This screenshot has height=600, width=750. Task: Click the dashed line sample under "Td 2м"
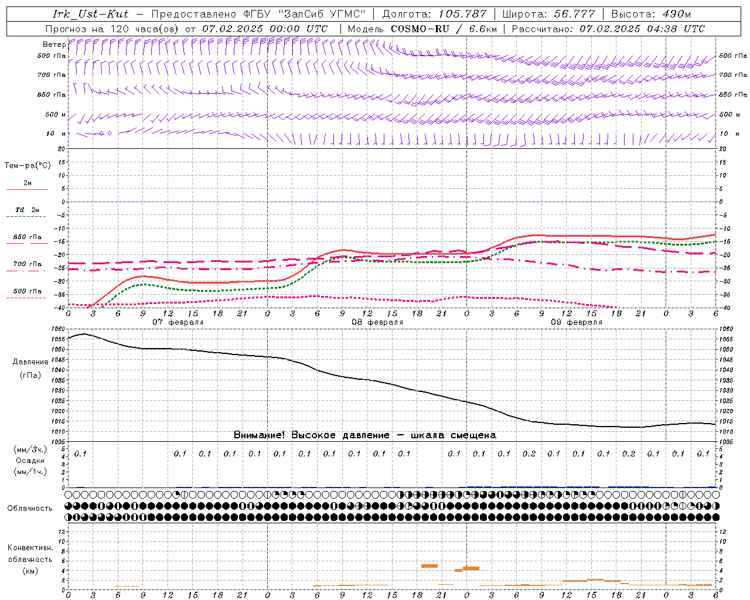(x=27, y=217)
